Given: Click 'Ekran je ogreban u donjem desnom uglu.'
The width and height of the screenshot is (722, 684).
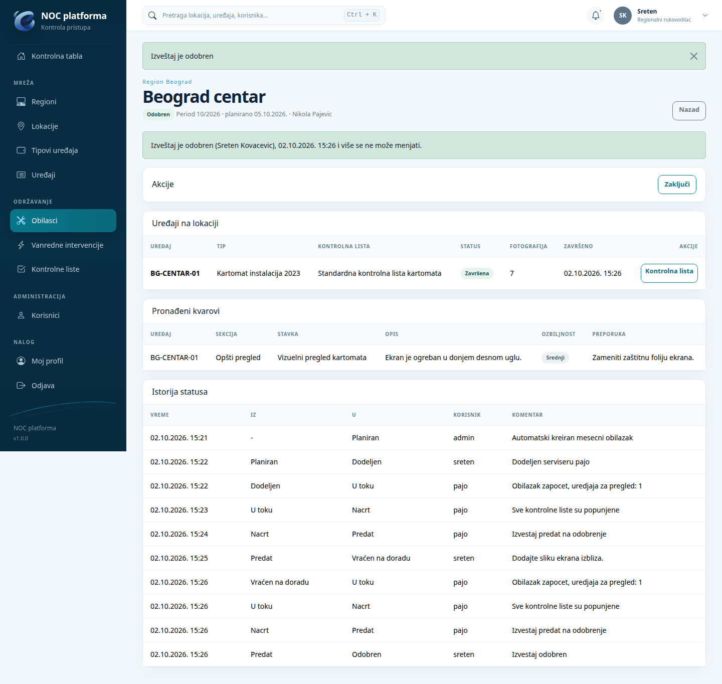Looking at the screenshot, I should pyautogui.click(x=453, y=358).
